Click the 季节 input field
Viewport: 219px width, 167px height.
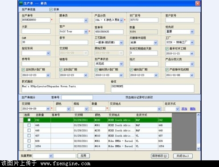(73, 43)
